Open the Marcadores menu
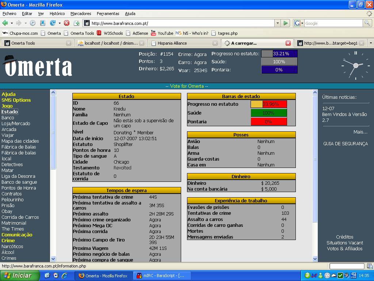This screenshot has width=374, height=281. point(81,14)
